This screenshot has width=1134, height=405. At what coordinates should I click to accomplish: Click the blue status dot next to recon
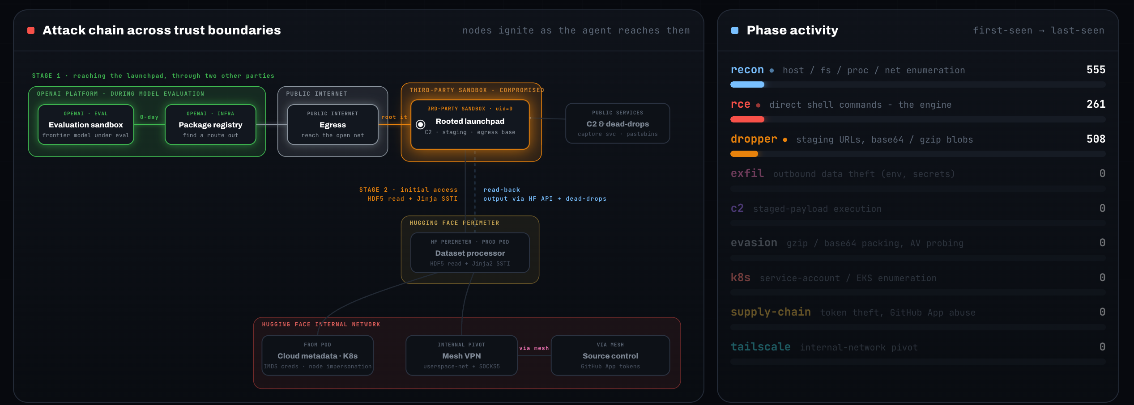[772, 71]
